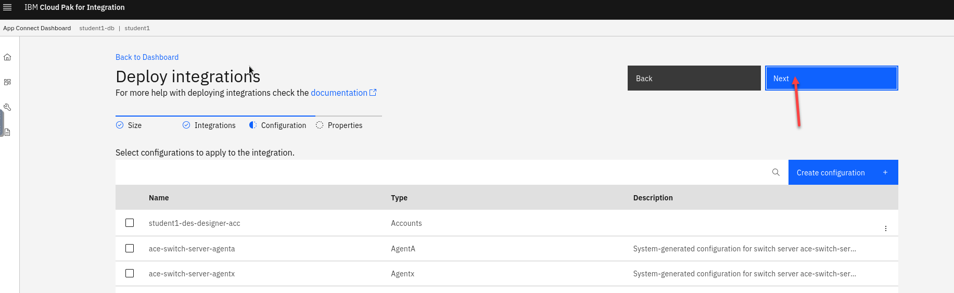Open overflow menu for student1-des-designer-acc row
The width and height of the screenshot is (954, 293).
(x=885, y=228)
